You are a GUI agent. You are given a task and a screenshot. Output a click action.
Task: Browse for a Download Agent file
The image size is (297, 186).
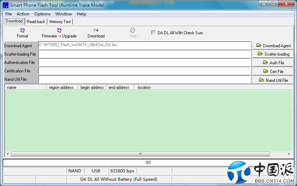tap(272, 45)
